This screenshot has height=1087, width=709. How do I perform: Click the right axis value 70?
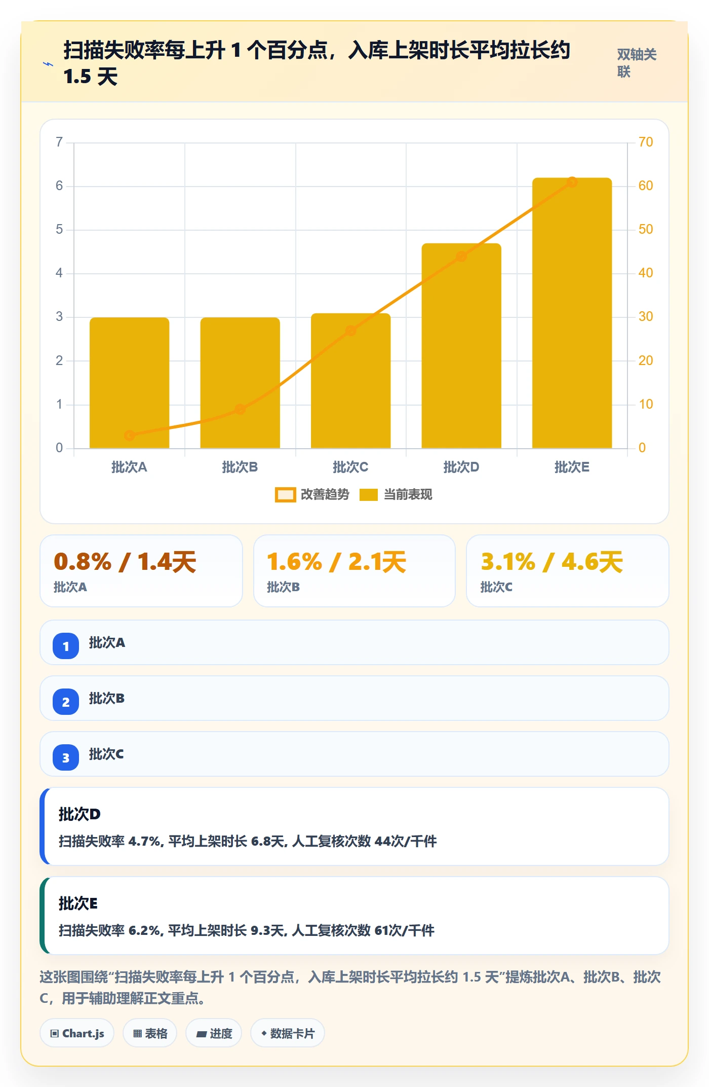click(646, 142)
